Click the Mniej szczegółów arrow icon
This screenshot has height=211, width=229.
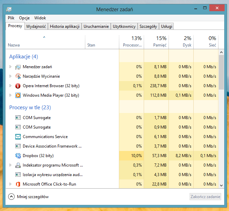12,197
